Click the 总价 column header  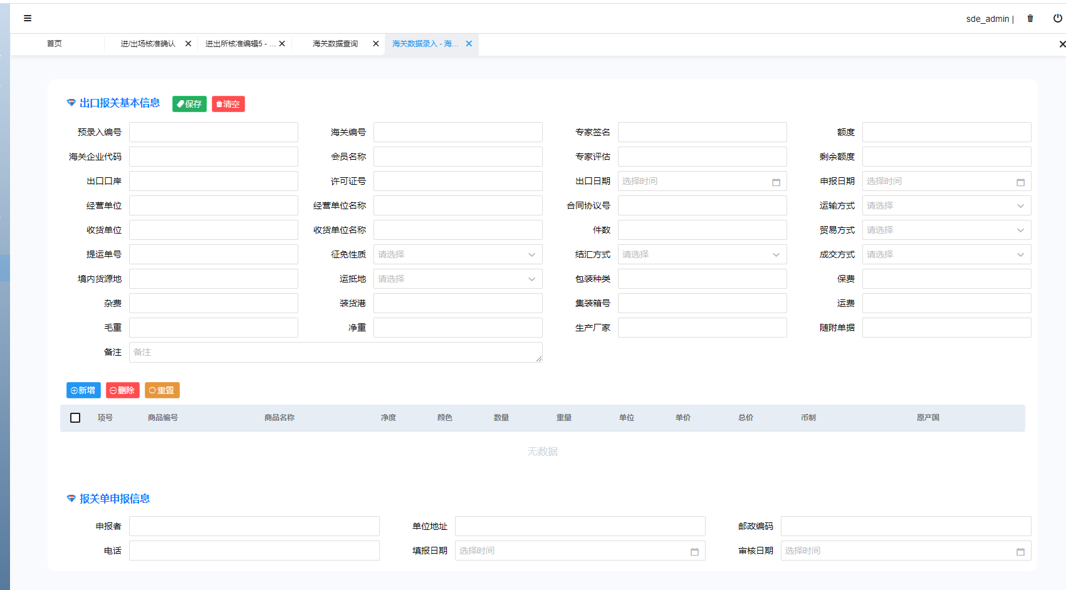click(x=746, y=418)
